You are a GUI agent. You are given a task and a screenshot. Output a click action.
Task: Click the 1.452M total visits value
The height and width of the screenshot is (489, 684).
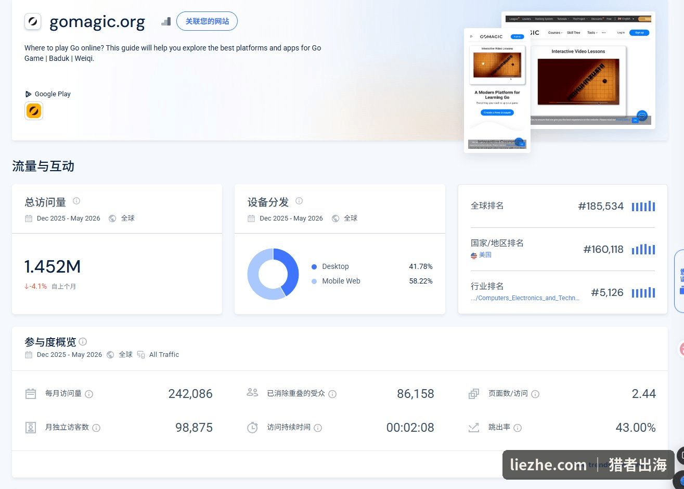pos(53,267)
